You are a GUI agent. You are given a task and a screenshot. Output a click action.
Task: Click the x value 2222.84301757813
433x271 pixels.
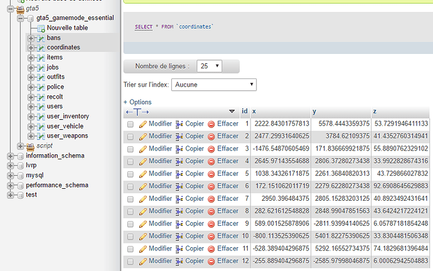click(282, 124)
